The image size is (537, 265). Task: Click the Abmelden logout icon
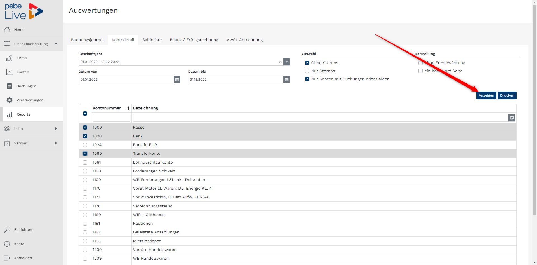point(7,258)
